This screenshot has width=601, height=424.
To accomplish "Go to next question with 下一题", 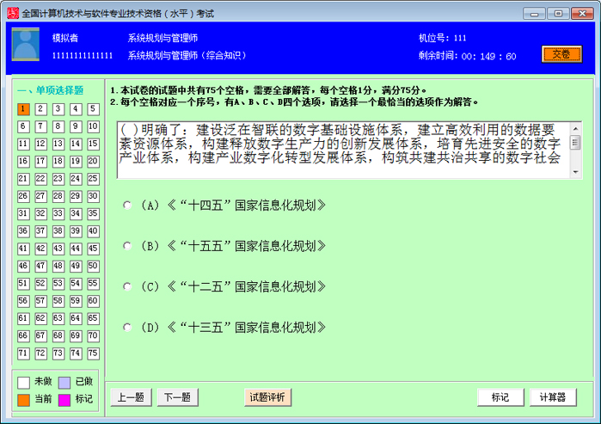I will pyautogui.click(x=178, y=397).
